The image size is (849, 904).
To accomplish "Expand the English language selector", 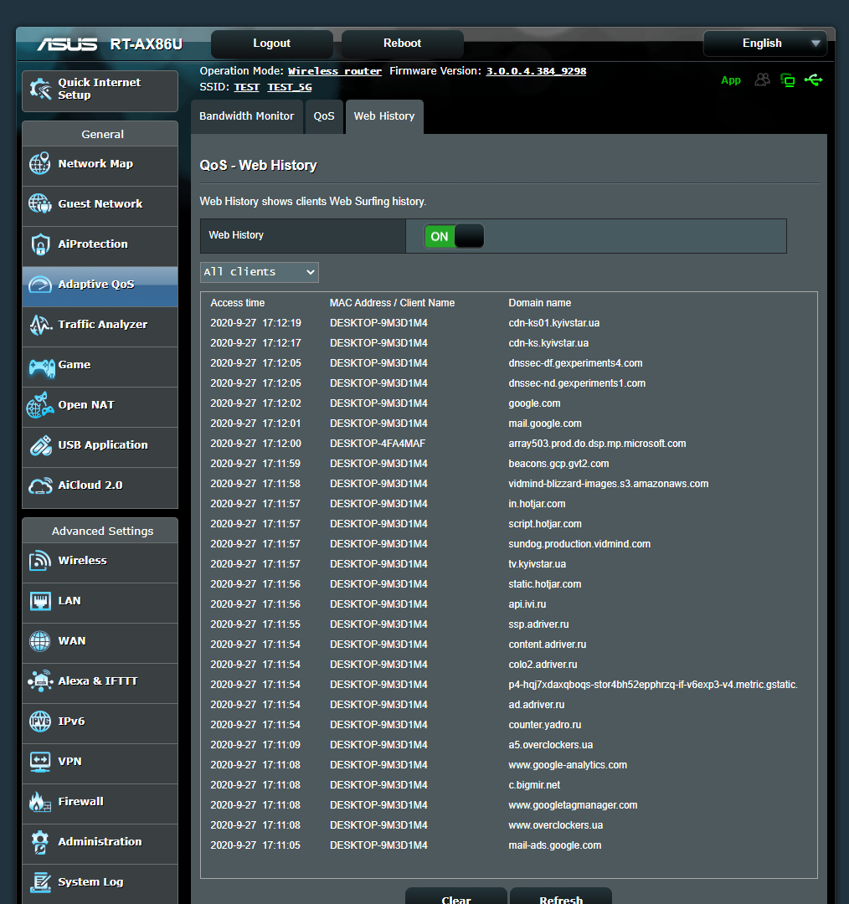I will pyautogui.click(x=764, y=43).
